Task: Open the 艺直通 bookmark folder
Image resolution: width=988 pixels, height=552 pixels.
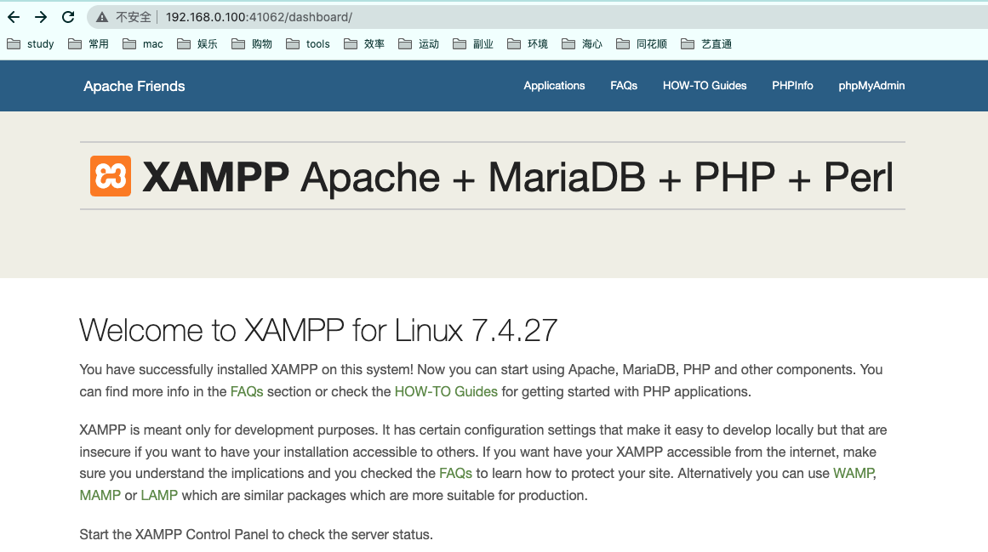Action: coord(706,44)
